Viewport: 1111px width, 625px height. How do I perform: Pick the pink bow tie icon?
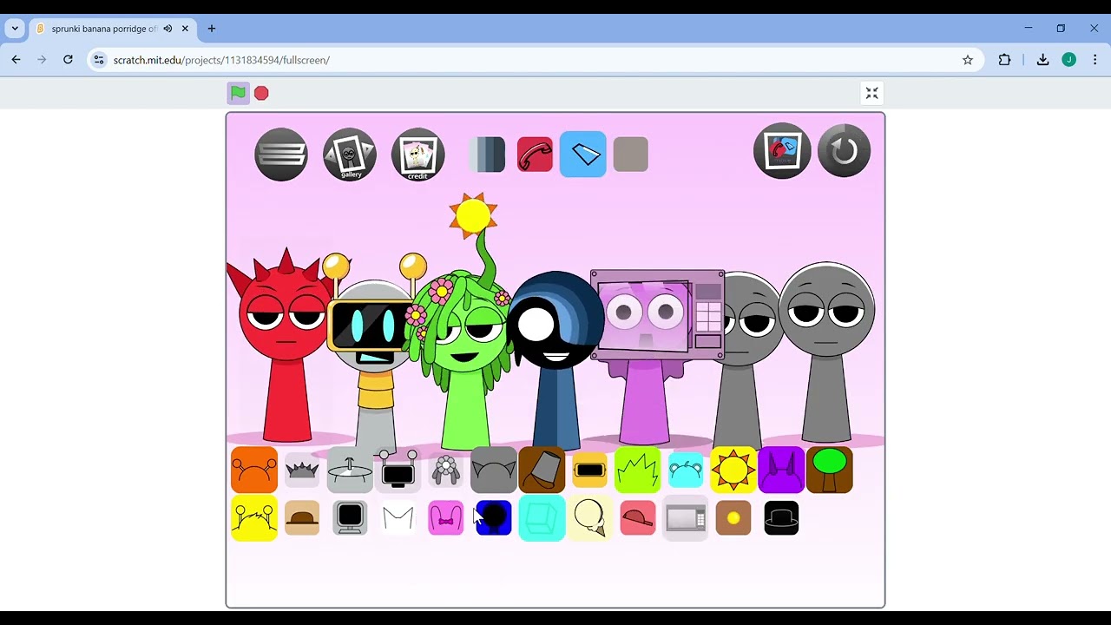click(446, 518)
